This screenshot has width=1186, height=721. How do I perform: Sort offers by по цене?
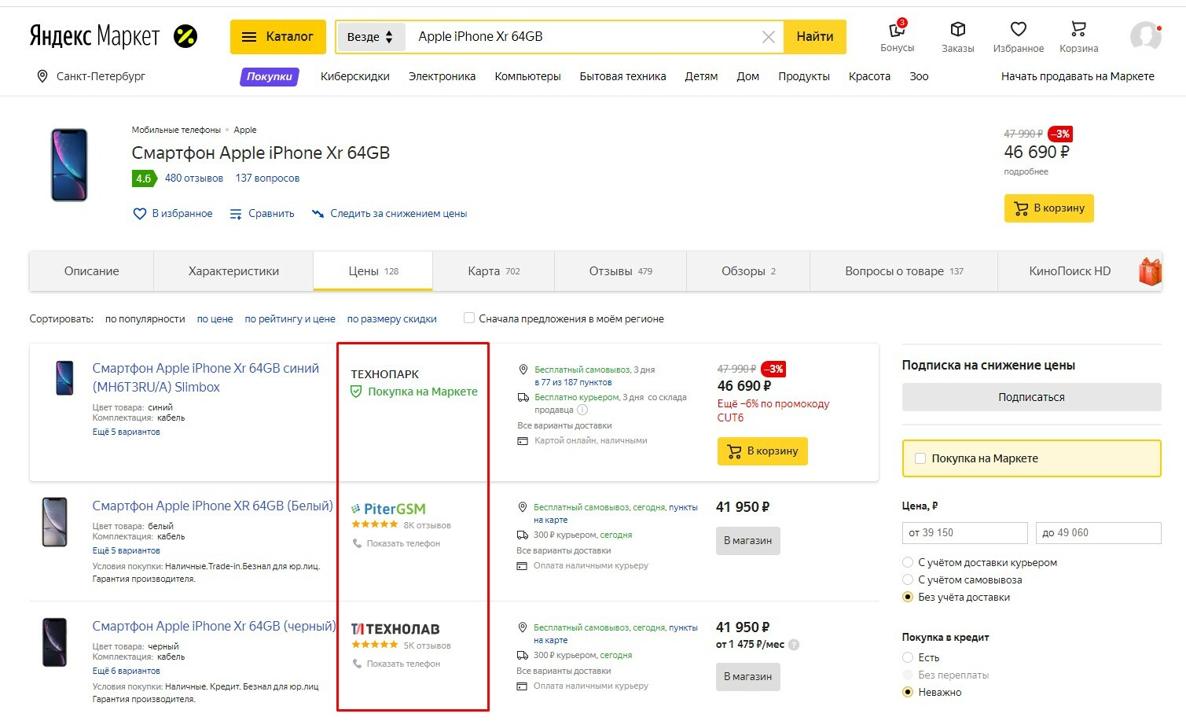(x=215, y=318)
